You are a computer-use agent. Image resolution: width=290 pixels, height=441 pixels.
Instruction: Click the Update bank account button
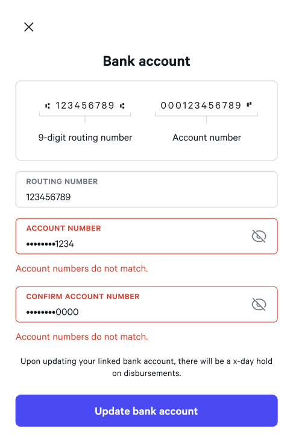click(x=147, y=411)
